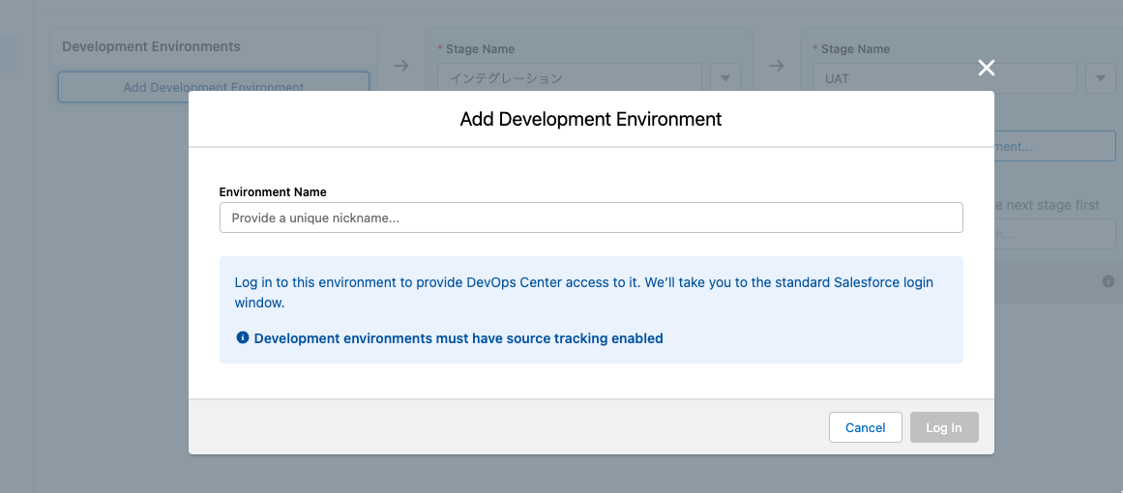Click the インテグレーション Stage Name field

click(x=569, y=78)
